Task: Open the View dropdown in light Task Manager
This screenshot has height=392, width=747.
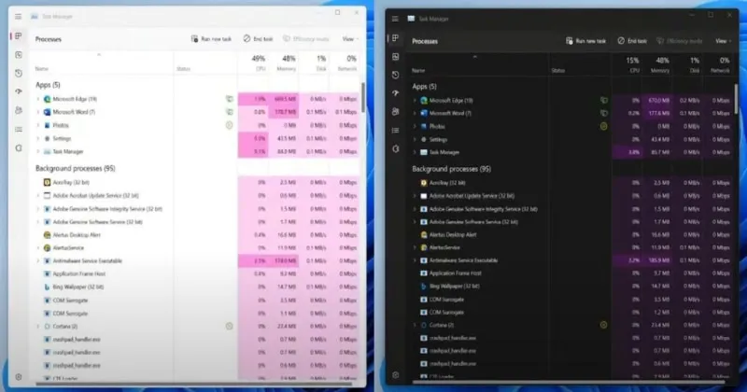Action: 349,39
